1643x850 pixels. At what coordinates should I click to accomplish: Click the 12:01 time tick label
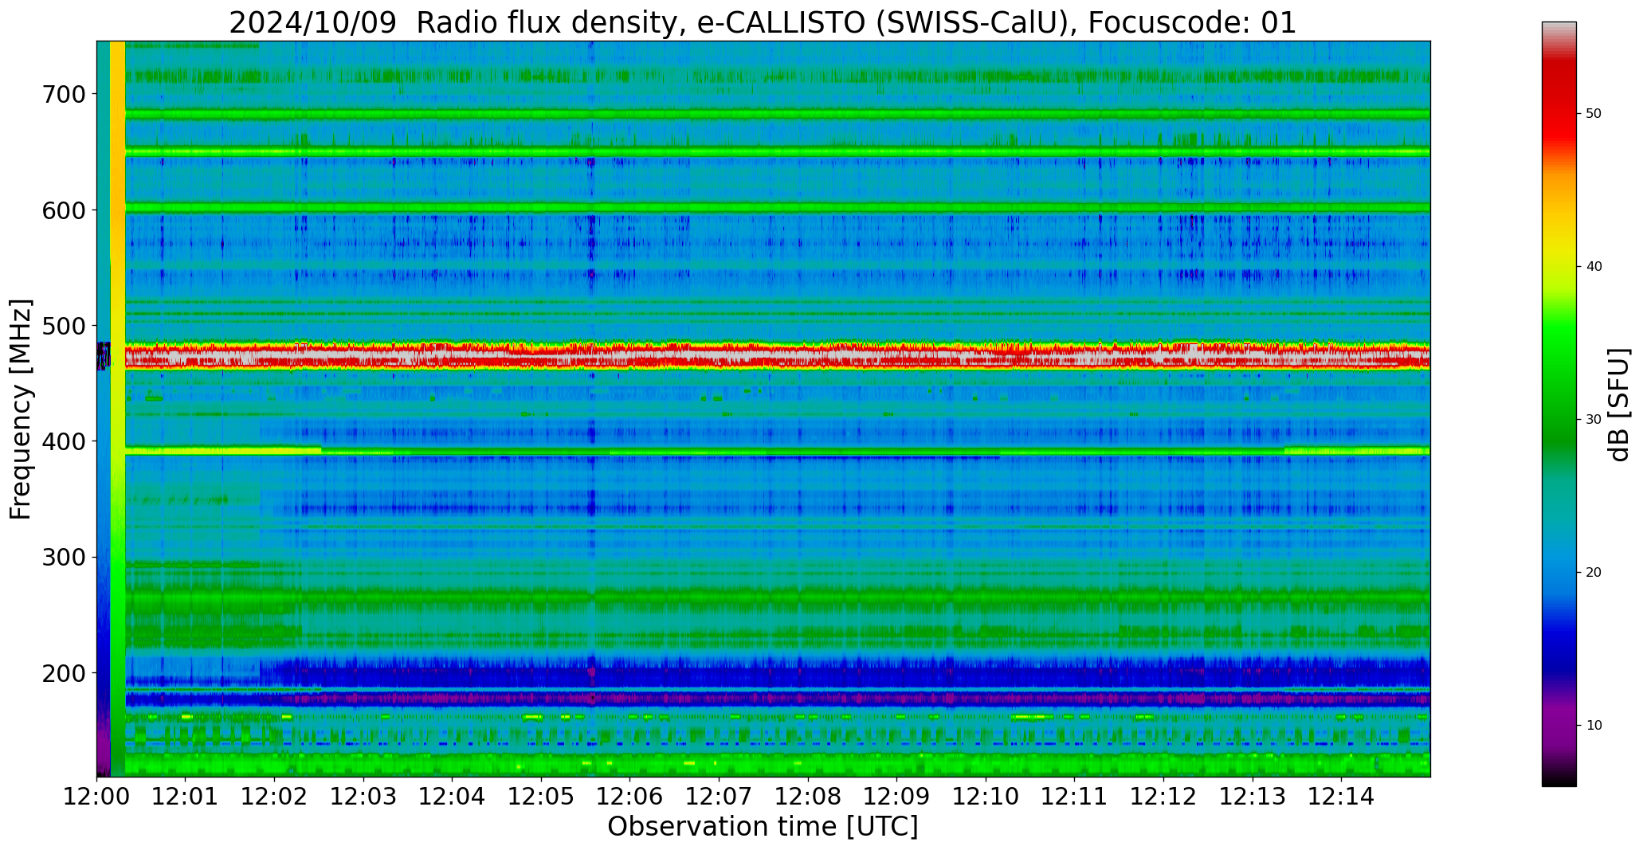pyautogui.click(x=186, y=796)
